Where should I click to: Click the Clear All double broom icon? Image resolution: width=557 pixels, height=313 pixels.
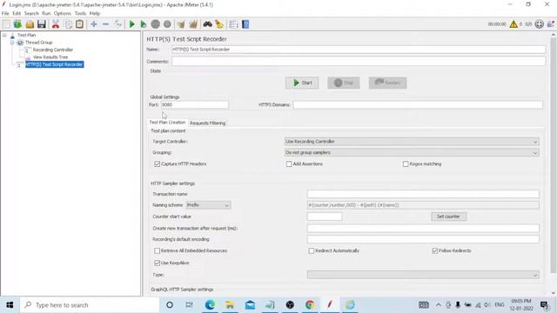point(193,24)
